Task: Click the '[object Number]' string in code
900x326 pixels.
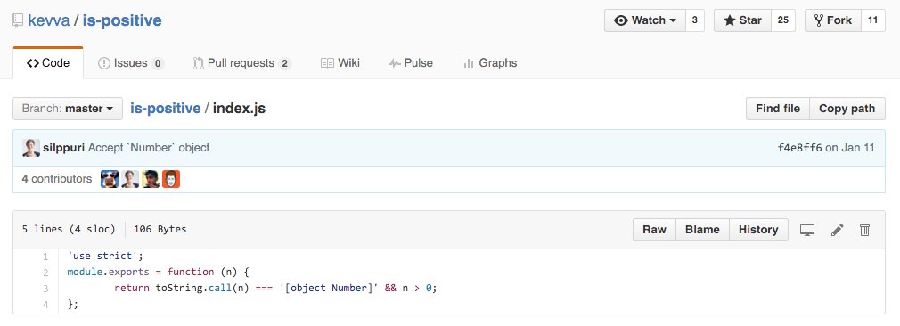Action: pyautogui.click(x=330, y=288)
